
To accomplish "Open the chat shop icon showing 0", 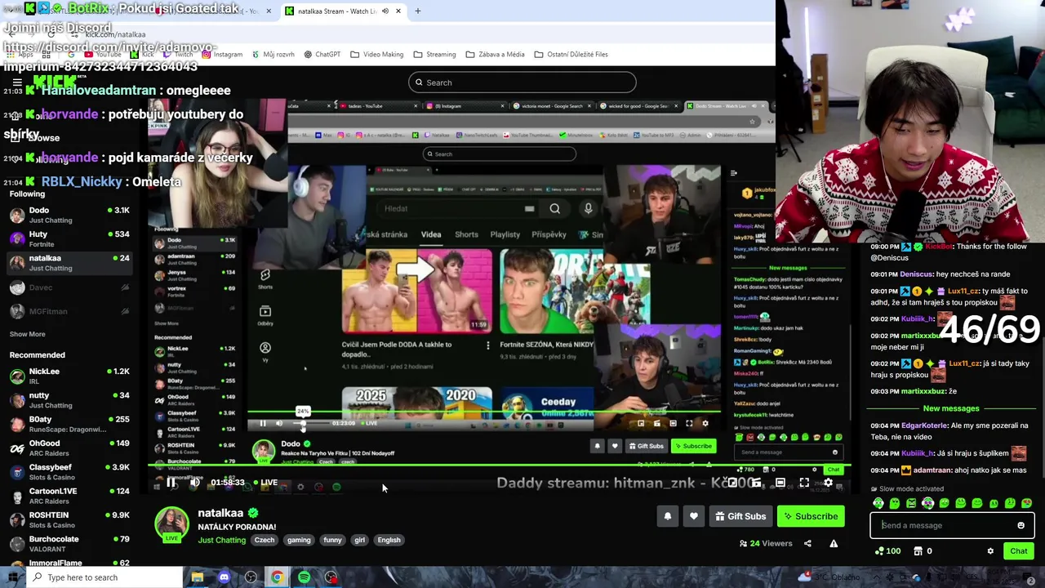I will tap(923, 551).
